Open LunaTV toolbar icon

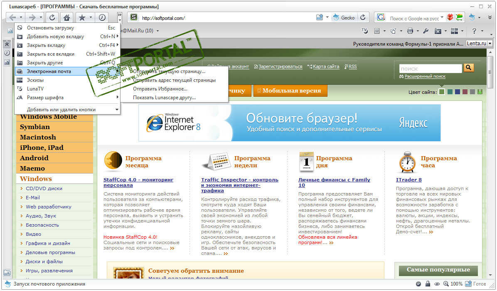tap(364, 31)
